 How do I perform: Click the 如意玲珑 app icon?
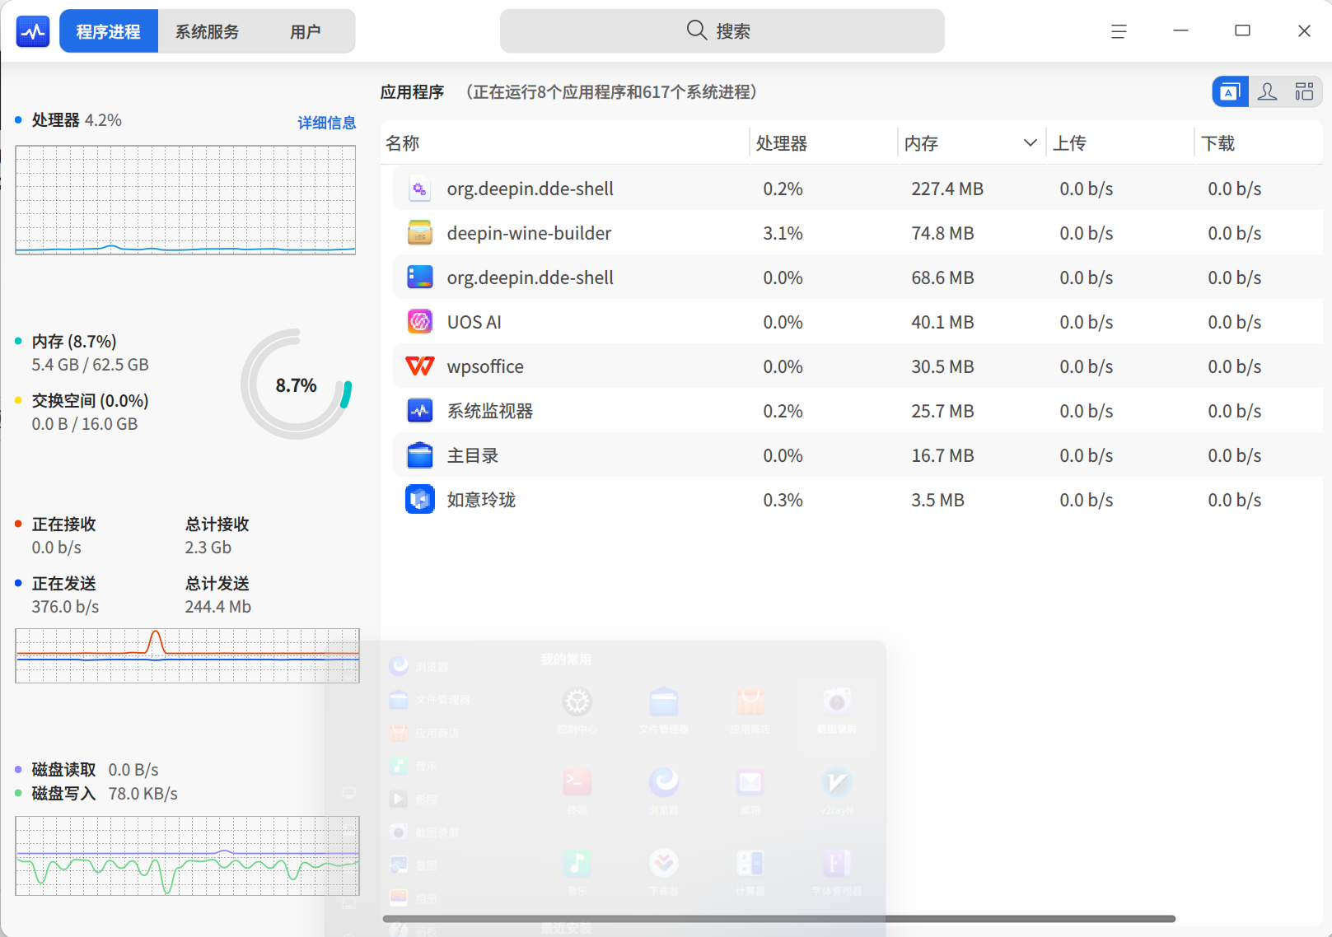(420, 500)
